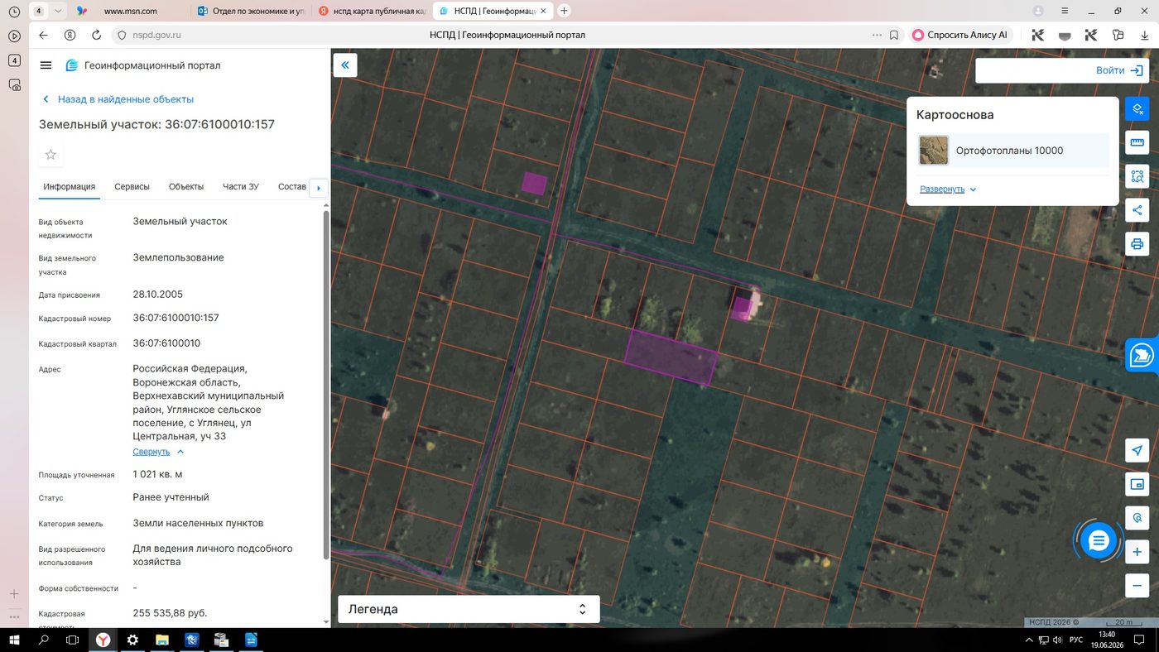Collapse the left info panel arrows
The width and height of the screenshot is (1159, 652).
point(345,65)
